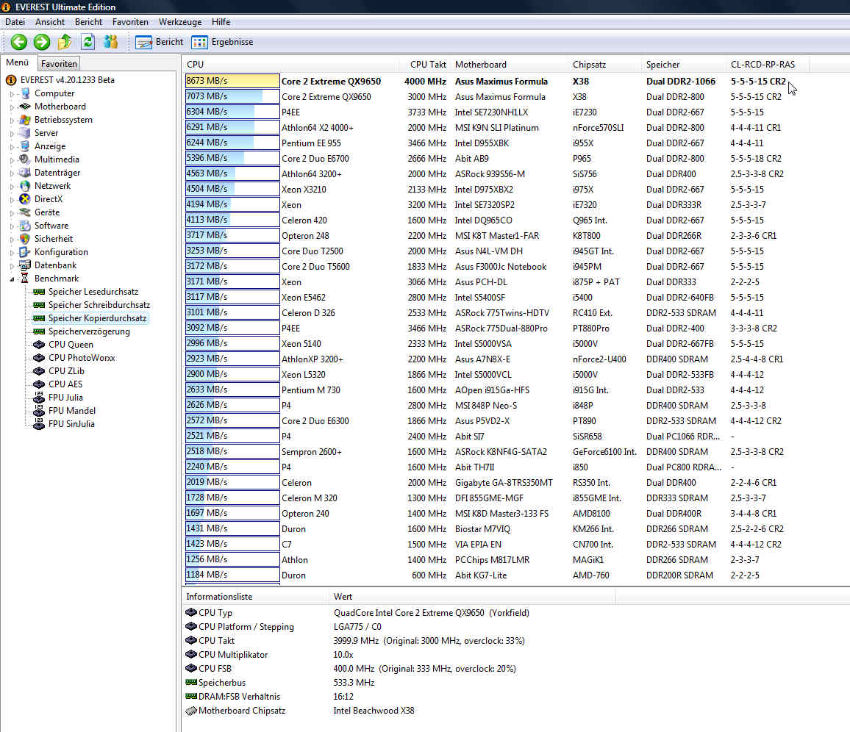Select the Geräte devices icon in tree
This screenshot has height=732, width=850.
[x=25, y=212]
